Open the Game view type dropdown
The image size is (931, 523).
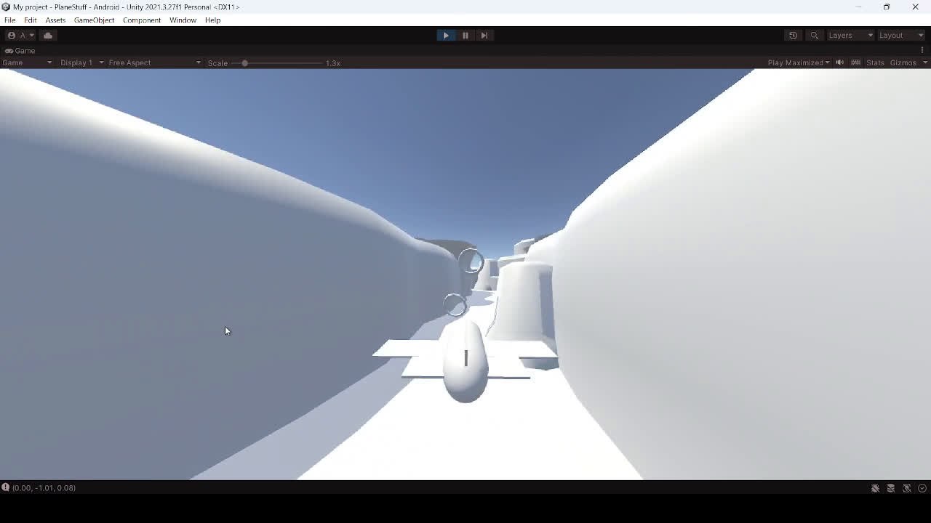click(28, 63)
